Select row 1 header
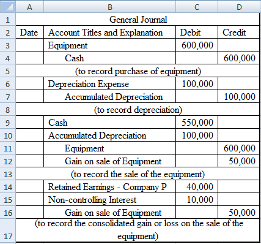The image size is (261, 244). coord(8,20)
